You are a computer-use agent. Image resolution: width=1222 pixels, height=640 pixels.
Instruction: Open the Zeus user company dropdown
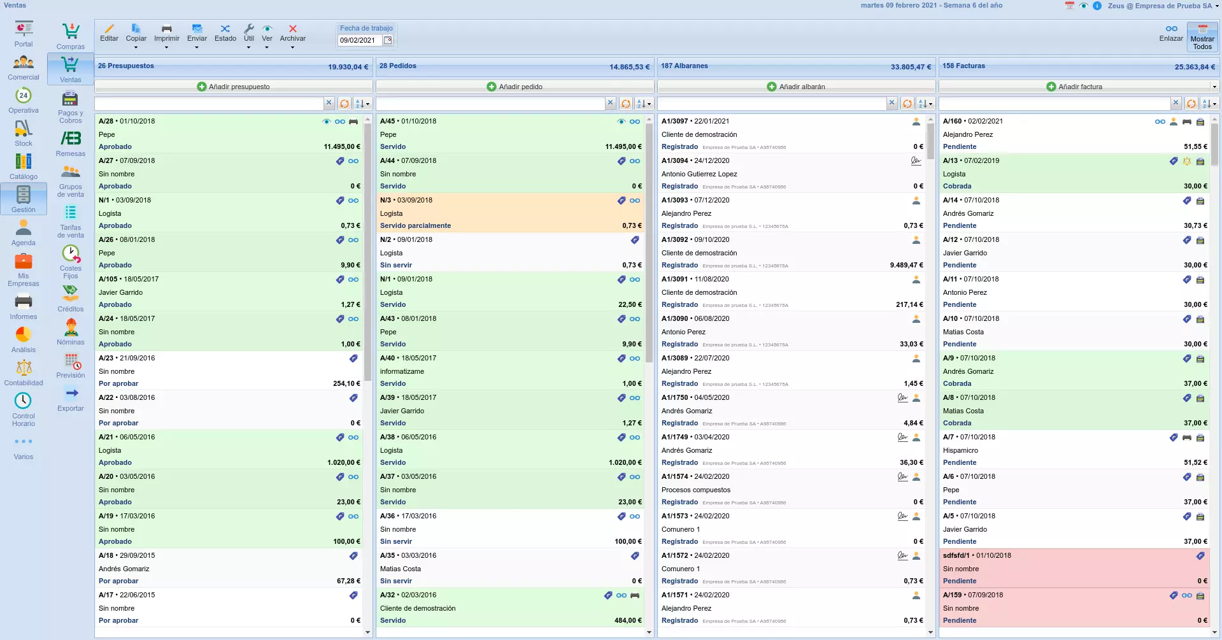pyautogui.click(x=1162, y=6)
